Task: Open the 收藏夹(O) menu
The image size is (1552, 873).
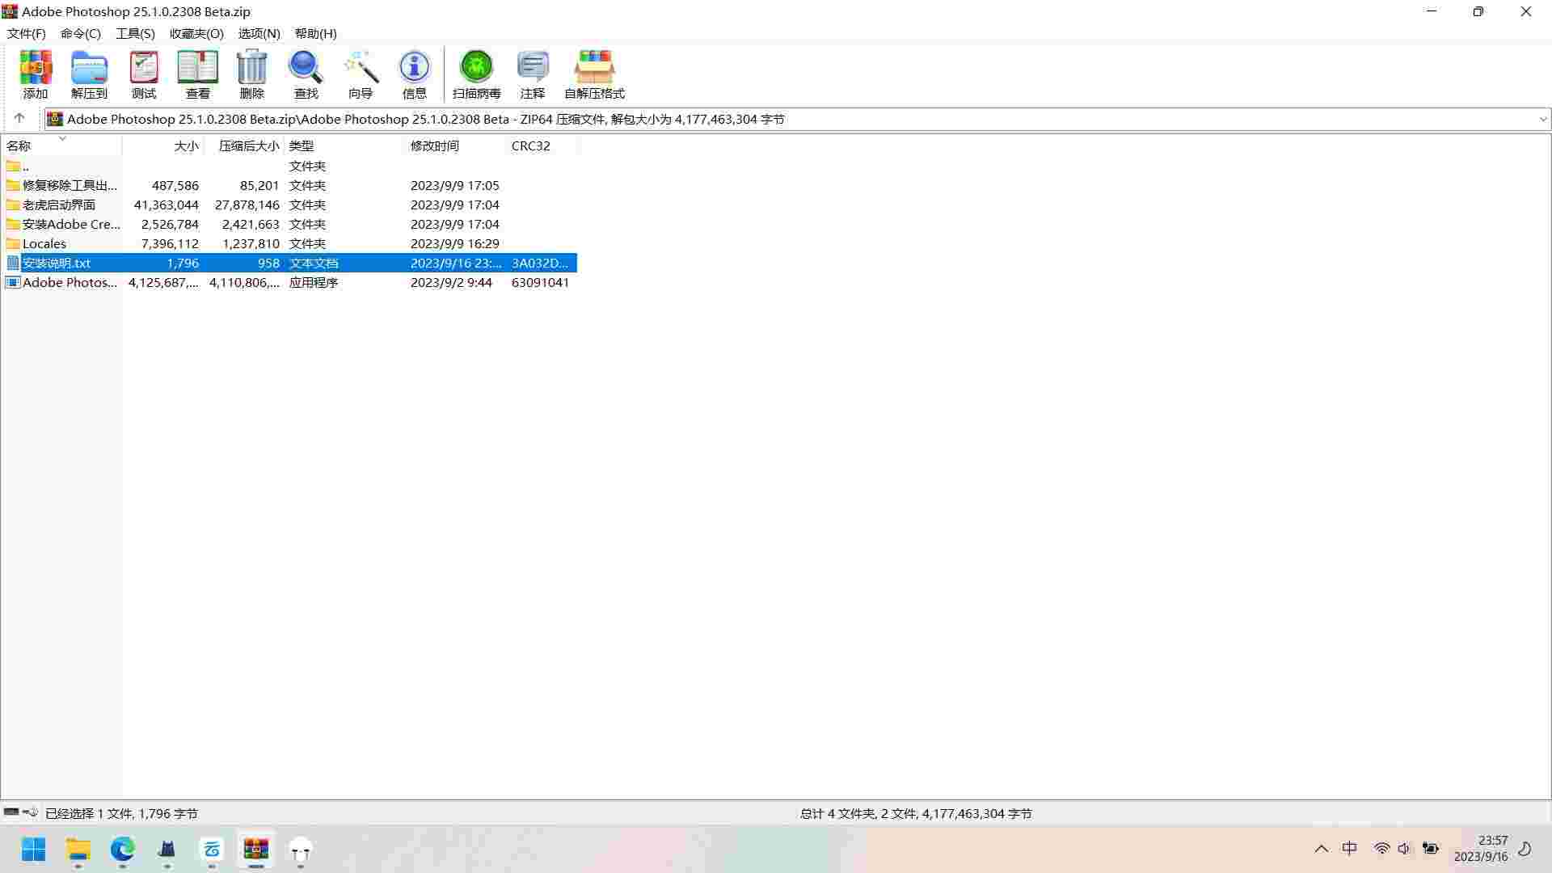Action: pyautogui.click(x=196, y=33)
